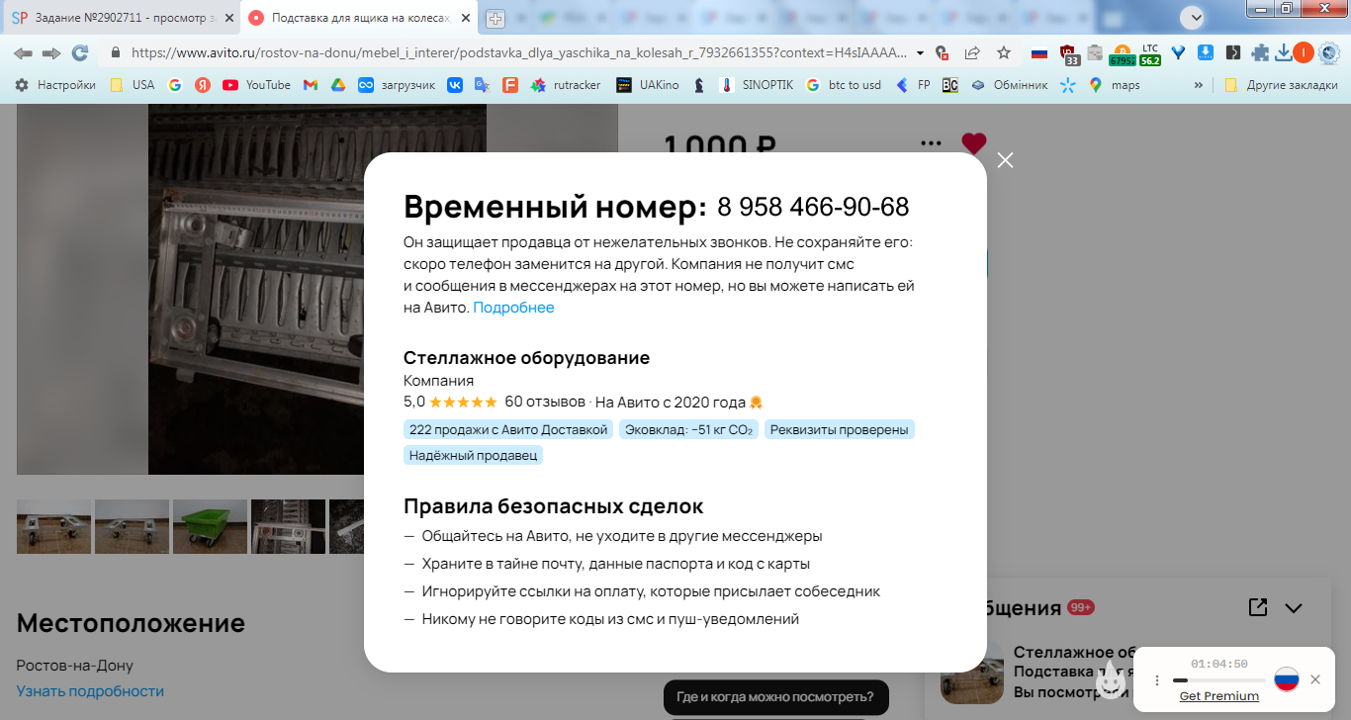The image size is (1351, 720).
Task: Click the Russian flag in widget
Action: tap(1286, 679)
